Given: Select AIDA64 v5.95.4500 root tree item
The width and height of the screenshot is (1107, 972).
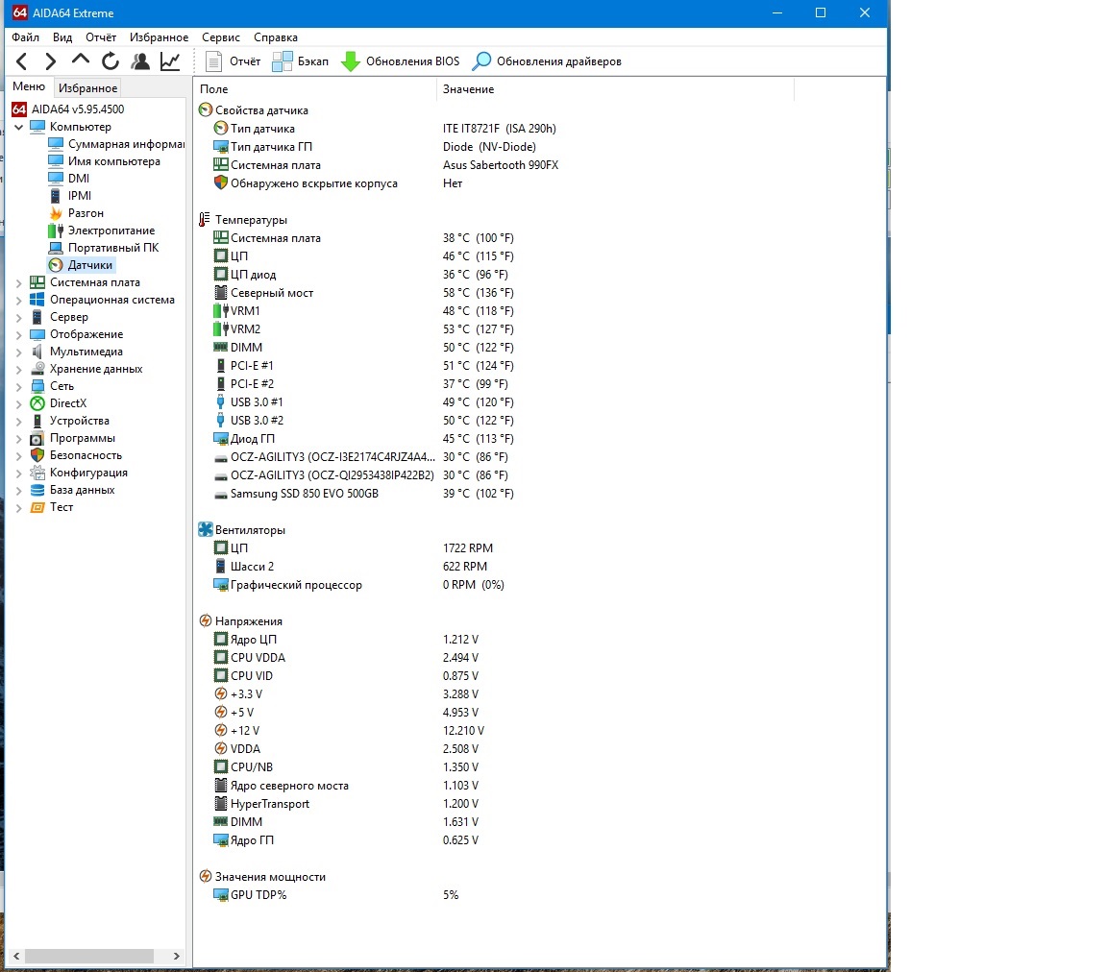Looking at the screenshot, I should tap(68, 109).
